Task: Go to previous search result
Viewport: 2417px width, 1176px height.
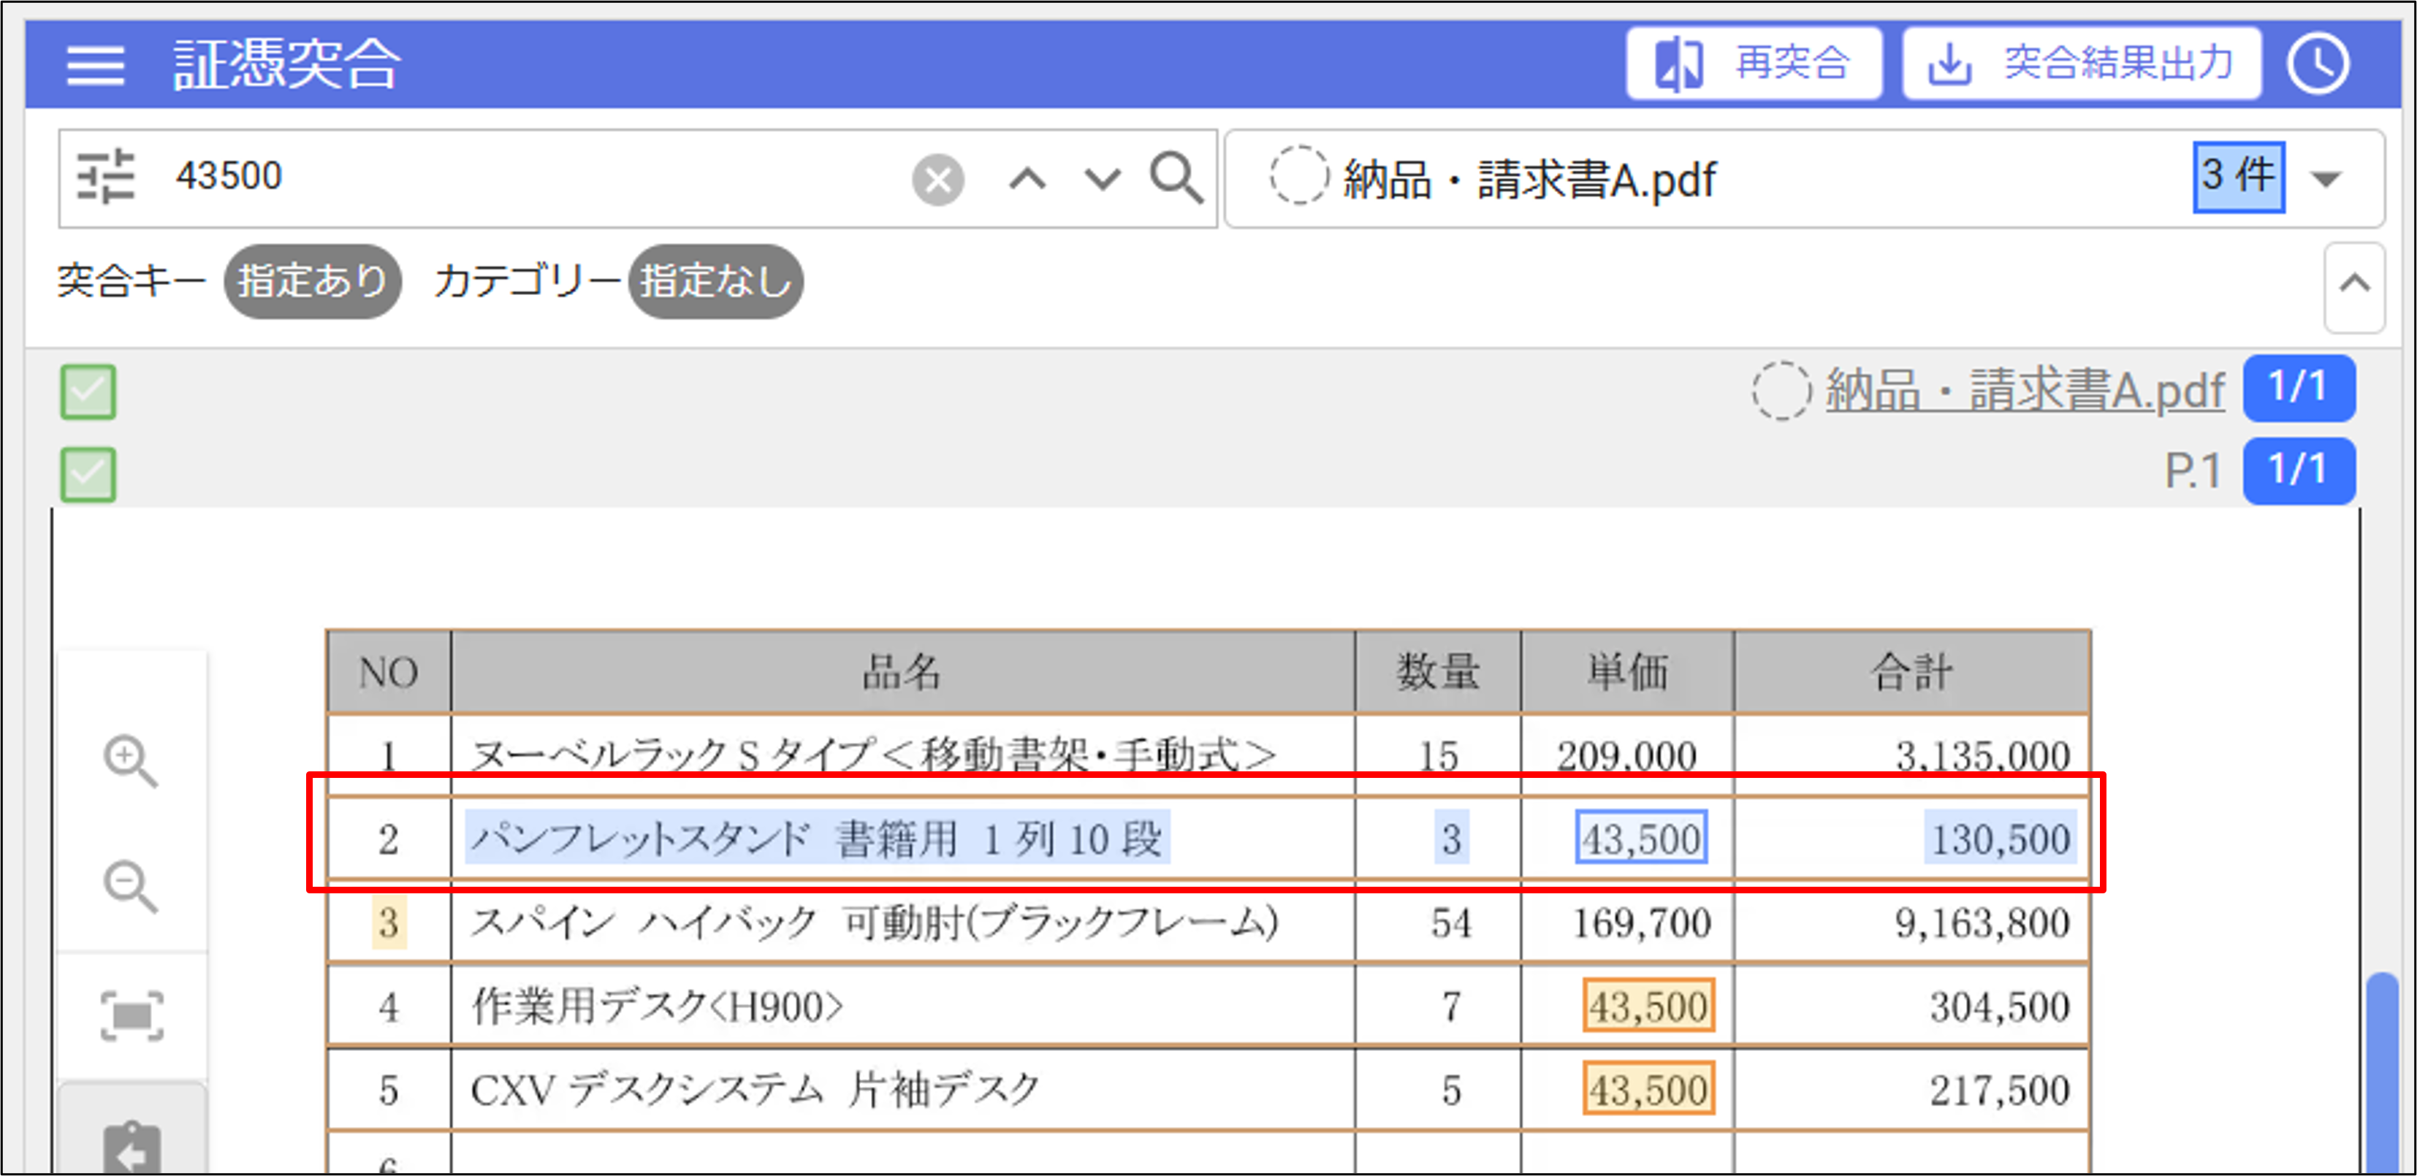Action: (x=1027, y=178)
